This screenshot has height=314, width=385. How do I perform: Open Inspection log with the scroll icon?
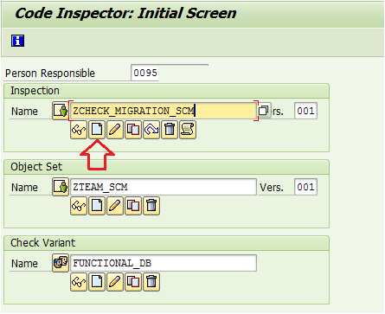pyautogui.click(x=188, y=130)
